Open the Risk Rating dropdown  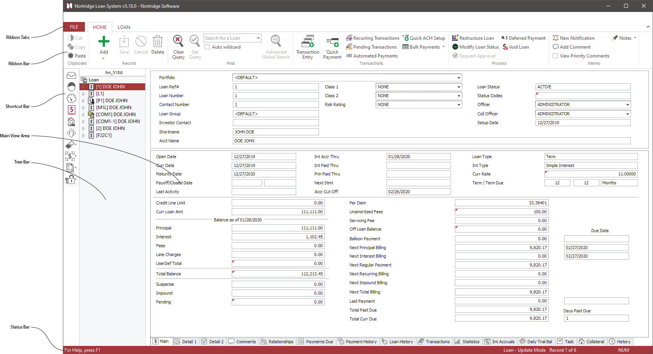tap(458, 105)
